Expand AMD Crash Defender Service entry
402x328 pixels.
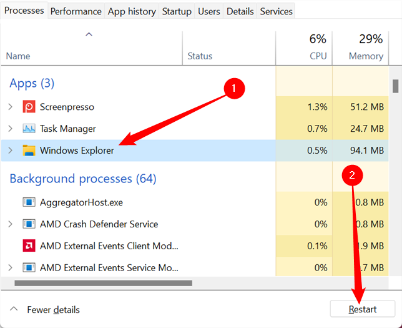[x=10, y=224]
